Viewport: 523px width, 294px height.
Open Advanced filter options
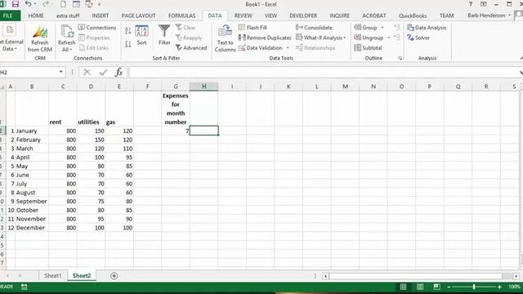191,47
